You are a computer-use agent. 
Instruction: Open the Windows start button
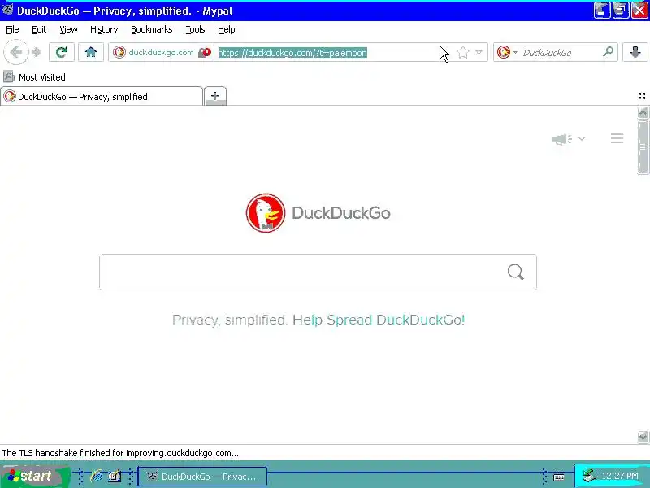[34, 476]
